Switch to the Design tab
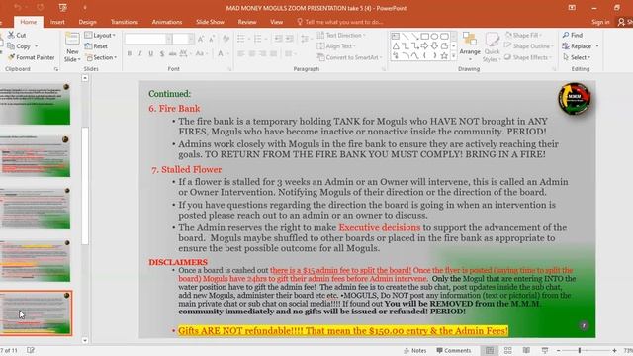This screenshot has width=633, height=356. coord(88,22)
